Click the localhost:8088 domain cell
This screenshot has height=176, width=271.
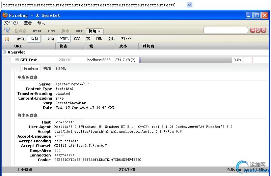tap(99, 60)
